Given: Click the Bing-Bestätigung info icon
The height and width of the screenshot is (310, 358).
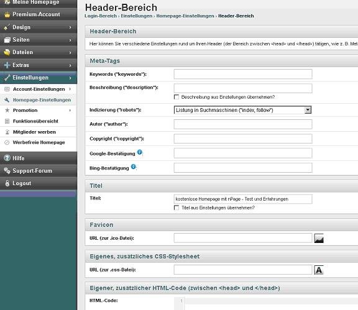Looking at the screenshot, I should click(134, 166).
